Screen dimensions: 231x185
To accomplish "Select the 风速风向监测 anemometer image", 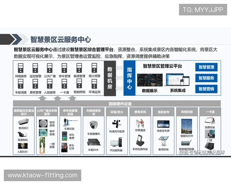I will point(117,124).
